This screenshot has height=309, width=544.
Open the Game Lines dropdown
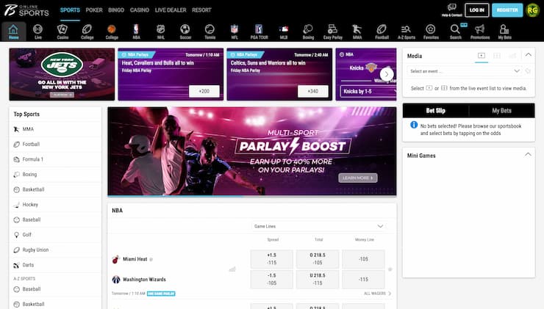(x=318, y=226)
